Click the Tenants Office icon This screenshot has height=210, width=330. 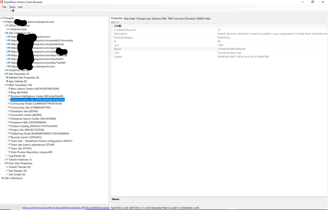pyautogui.click(x=3, y=18)
